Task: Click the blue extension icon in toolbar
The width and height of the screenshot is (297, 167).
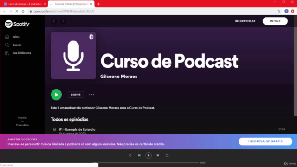Action: [287, 11]
